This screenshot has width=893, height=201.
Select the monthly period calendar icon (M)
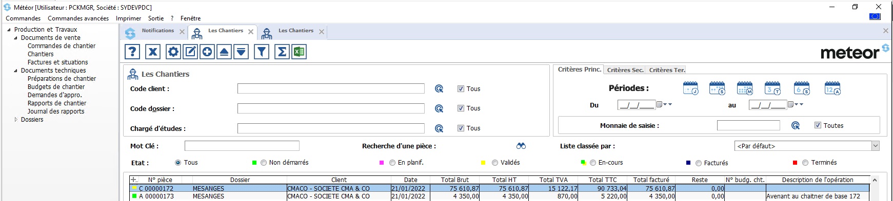click(x=745, y=88)
